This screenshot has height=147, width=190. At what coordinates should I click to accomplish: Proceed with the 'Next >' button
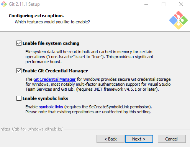tap(139, 139)
